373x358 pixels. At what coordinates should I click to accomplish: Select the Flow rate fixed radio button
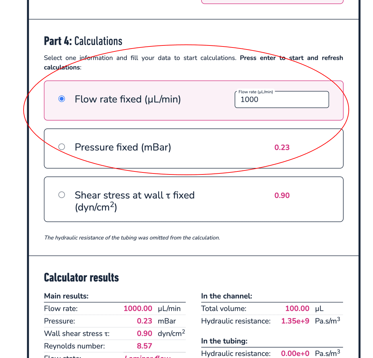tap(62, 99)
